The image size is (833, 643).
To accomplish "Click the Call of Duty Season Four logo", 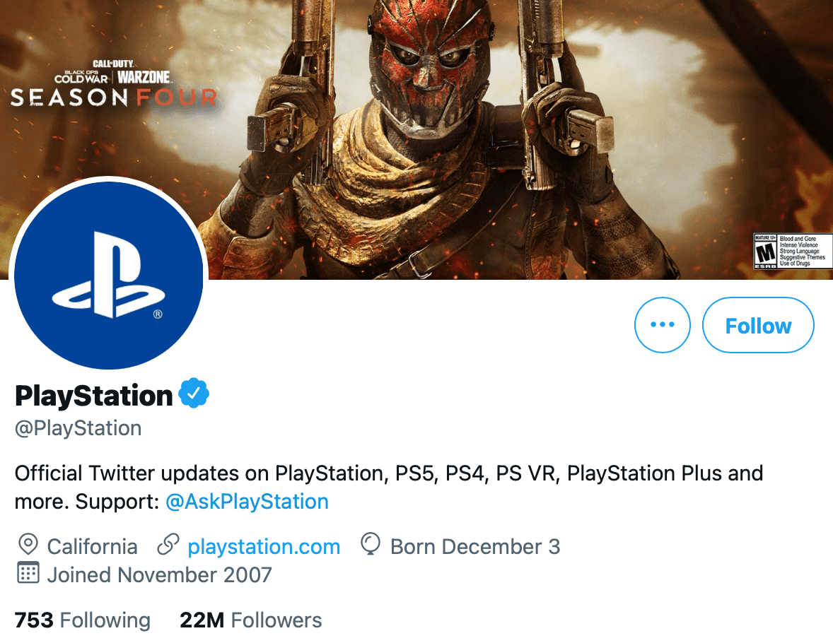I will (x=113, y=83).
